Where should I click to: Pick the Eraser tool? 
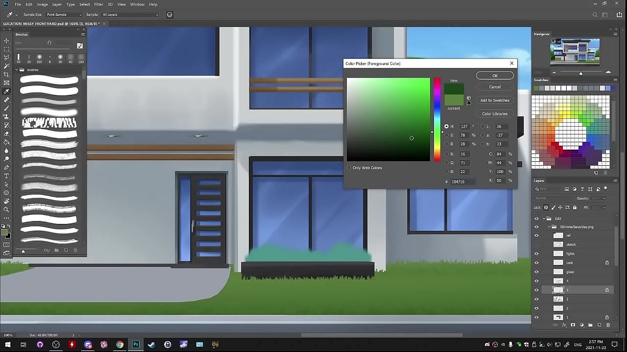(6, 133)
